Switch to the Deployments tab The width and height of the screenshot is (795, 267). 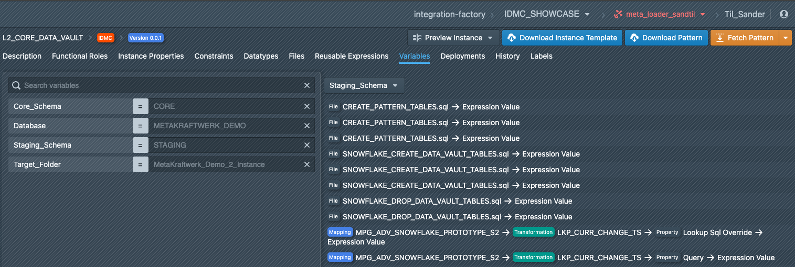(462, 56)
